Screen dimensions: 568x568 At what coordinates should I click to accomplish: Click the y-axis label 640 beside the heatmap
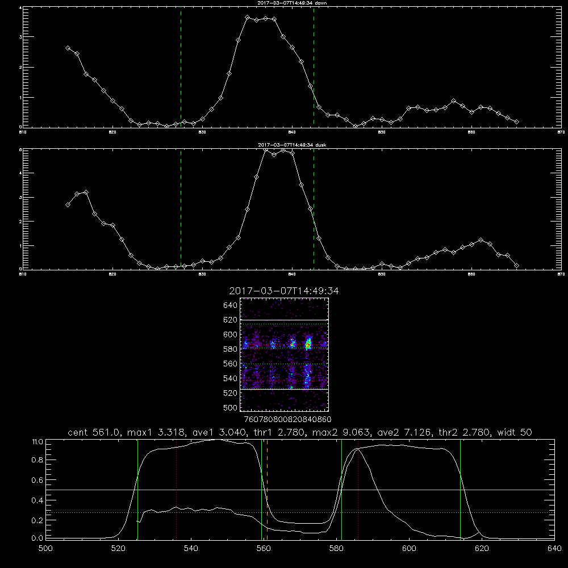tap(231, 306)
